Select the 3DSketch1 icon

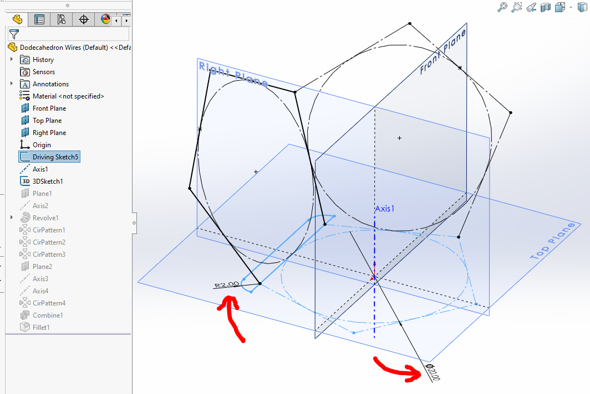[25, 182]
